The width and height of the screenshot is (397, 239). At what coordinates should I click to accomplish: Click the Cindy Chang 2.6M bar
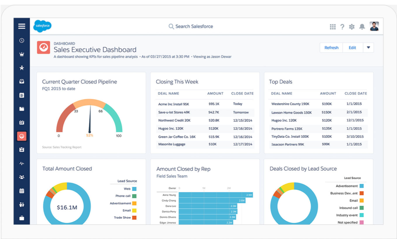[212, 200]
